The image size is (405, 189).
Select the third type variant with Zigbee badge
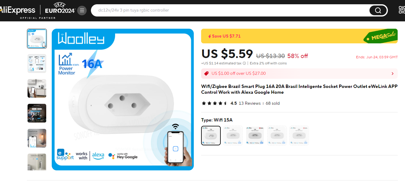click(255, 136)
